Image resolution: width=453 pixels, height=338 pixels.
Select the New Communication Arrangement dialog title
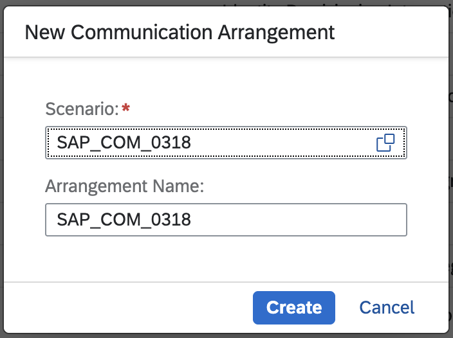(180, 32)
